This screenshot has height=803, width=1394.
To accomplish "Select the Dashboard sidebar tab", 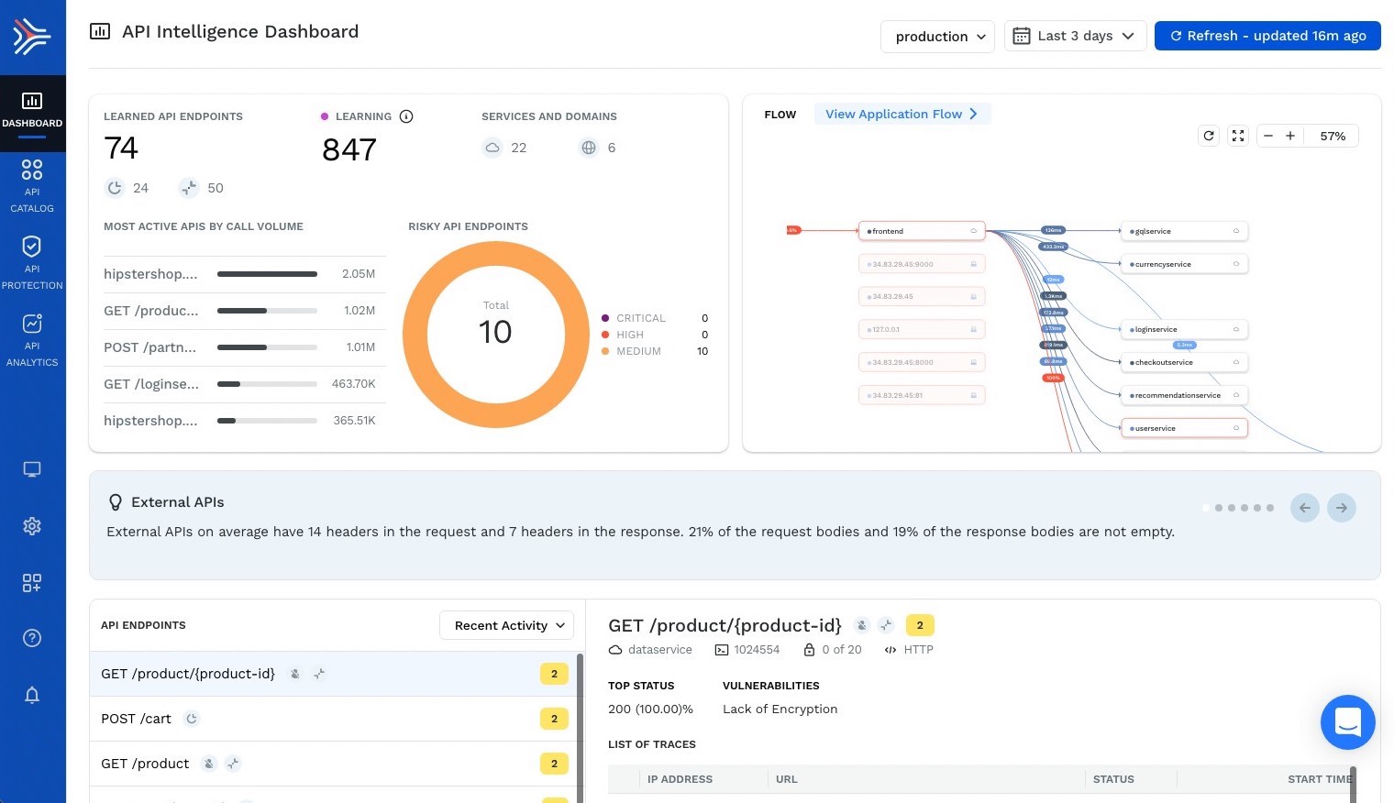I will [32, 111].
